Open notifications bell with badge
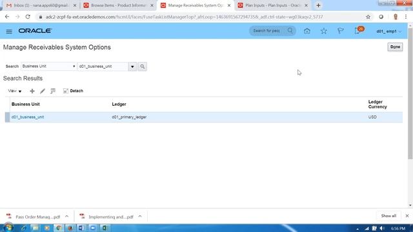413x232 pixels. pos(359,30)
